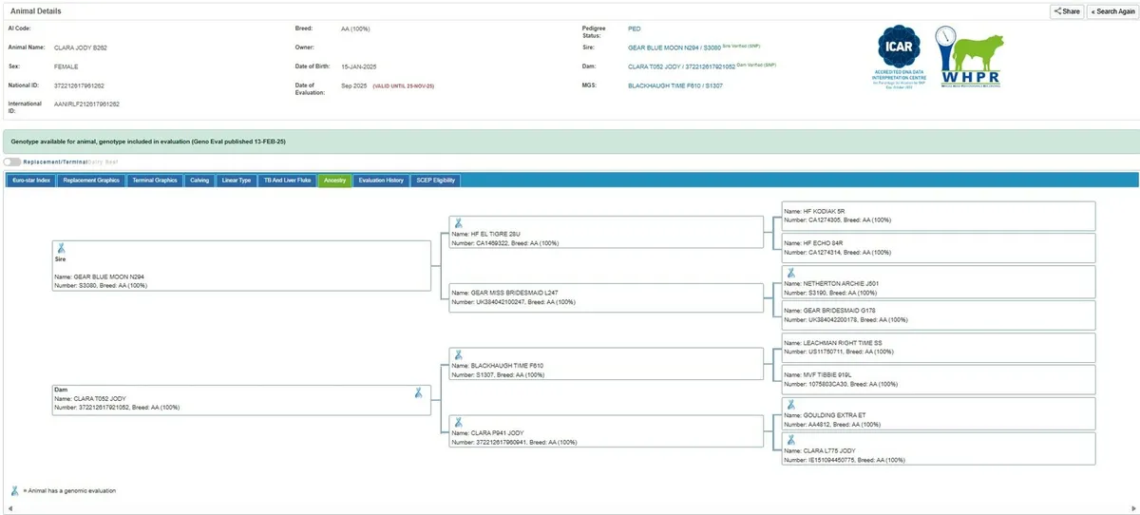Screen dimensions: 1140x515
Task: Click genomic DNA icon above Netherton Archie J501
Action: click(788, 272)
